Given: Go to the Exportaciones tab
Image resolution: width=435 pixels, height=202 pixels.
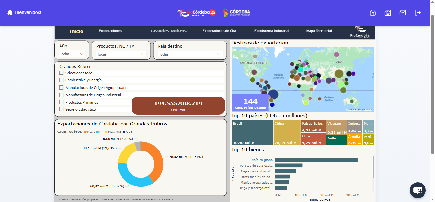Looking at the screenshot, I should (110, 31).
